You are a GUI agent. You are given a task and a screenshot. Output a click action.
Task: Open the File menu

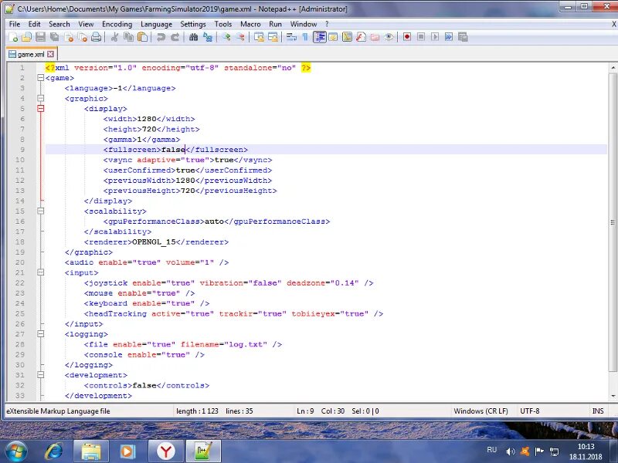tap(15, 24)
